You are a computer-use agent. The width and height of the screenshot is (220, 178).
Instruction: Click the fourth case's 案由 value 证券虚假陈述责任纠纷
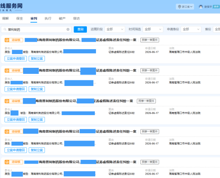pos(121,144)
